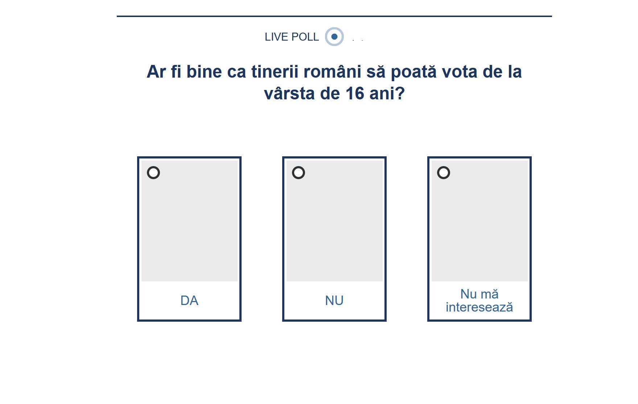Click the poll question text
638x404 pixels.
(x=334, y=82)
